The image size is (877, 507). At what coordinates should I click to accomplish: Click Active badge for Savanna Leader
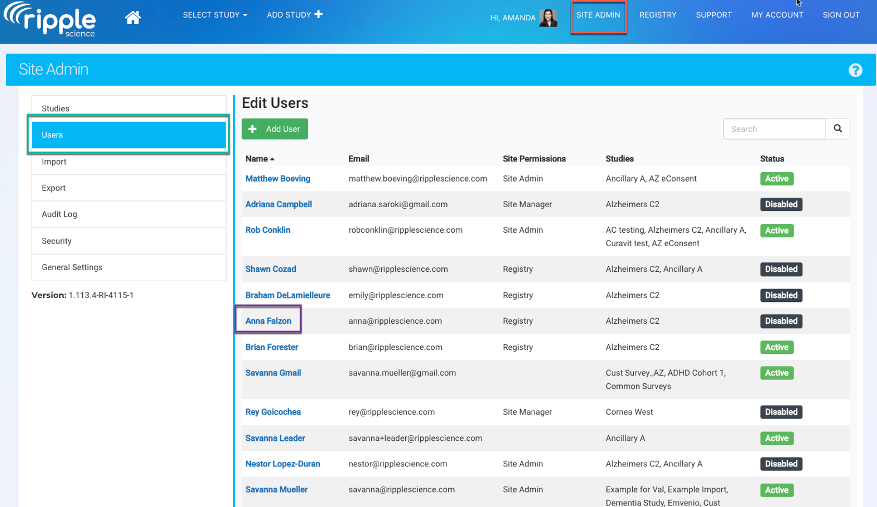click(776, 438)
